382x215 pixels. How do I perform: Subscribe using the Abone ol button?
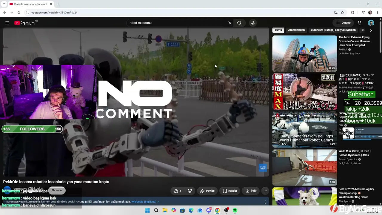click(x=57, y=191)
